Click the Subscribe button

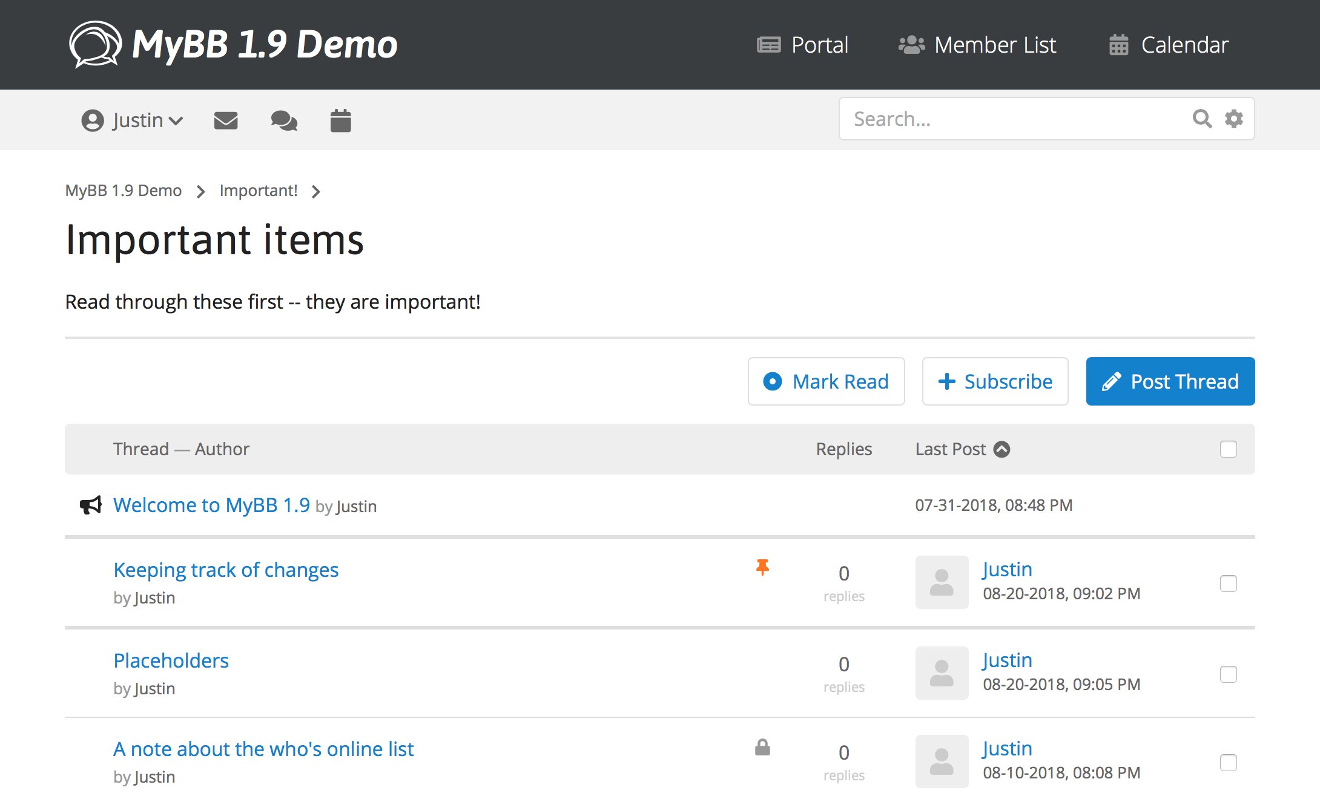point(995,381)
